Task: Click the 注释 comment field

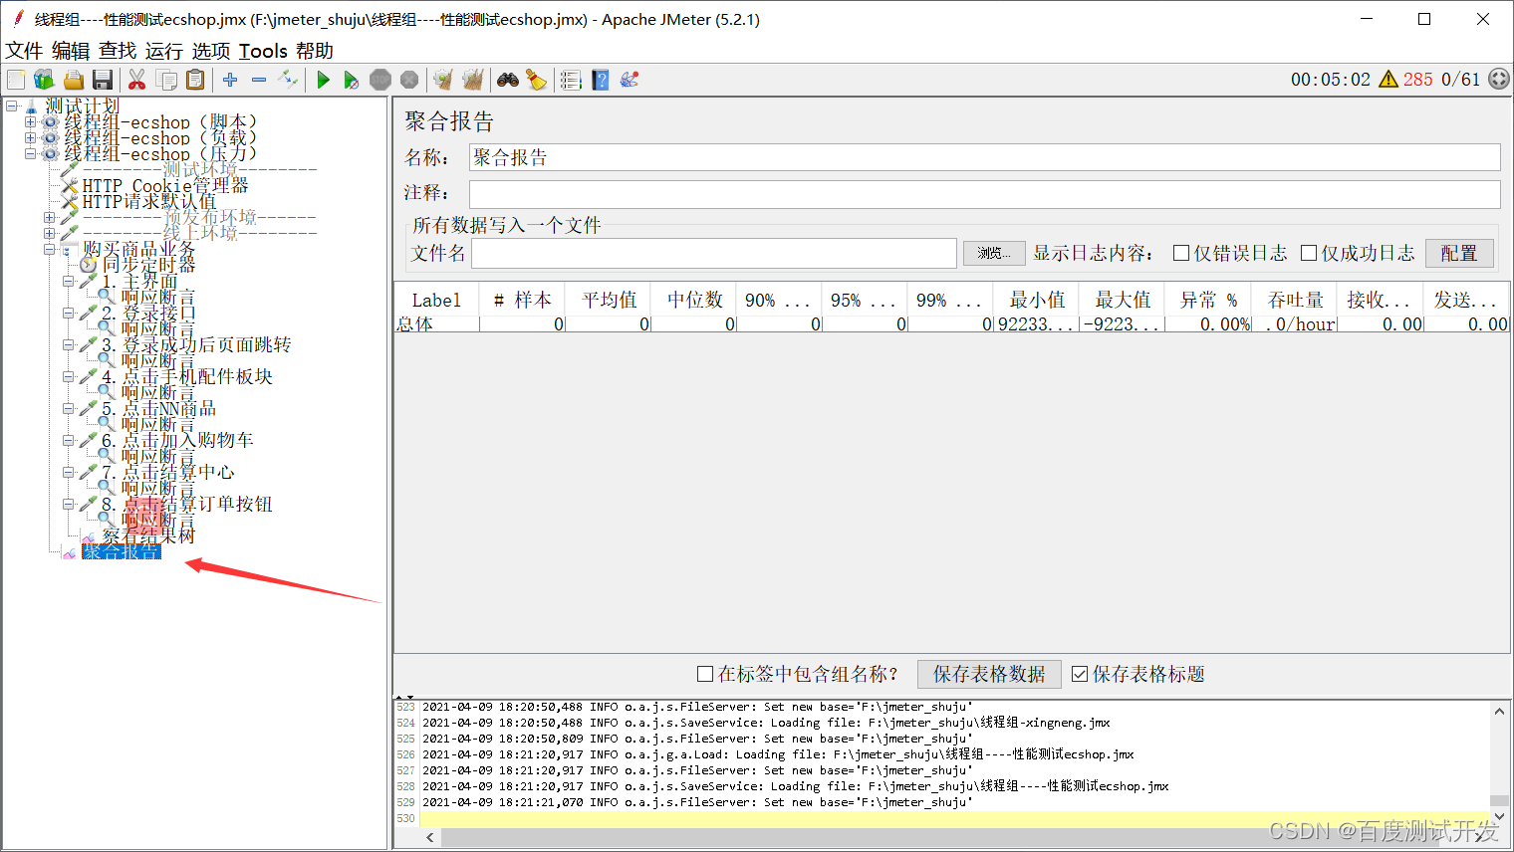Action: pos(984,194)
